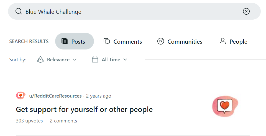Expand the All Time dropdown chevron
This screenshot has height=136, width=266.
click(125, 59)
